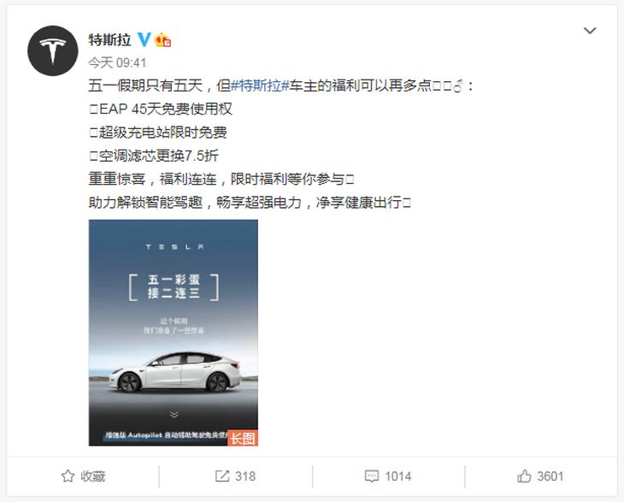Click the Tesla profile avatar
624x502 pixels.
tap(52, 51)
